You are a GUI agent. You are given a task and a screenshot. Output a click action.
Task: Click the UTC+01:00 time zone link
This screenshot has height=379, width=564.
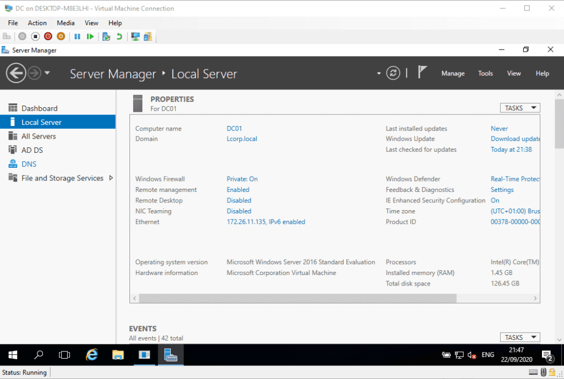point(515,211)
